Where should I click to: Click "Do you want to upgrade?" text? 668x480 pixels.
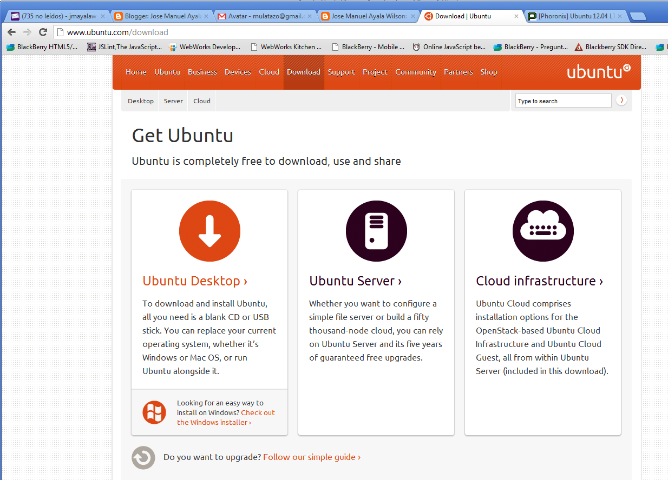click(x=212, y=457)
